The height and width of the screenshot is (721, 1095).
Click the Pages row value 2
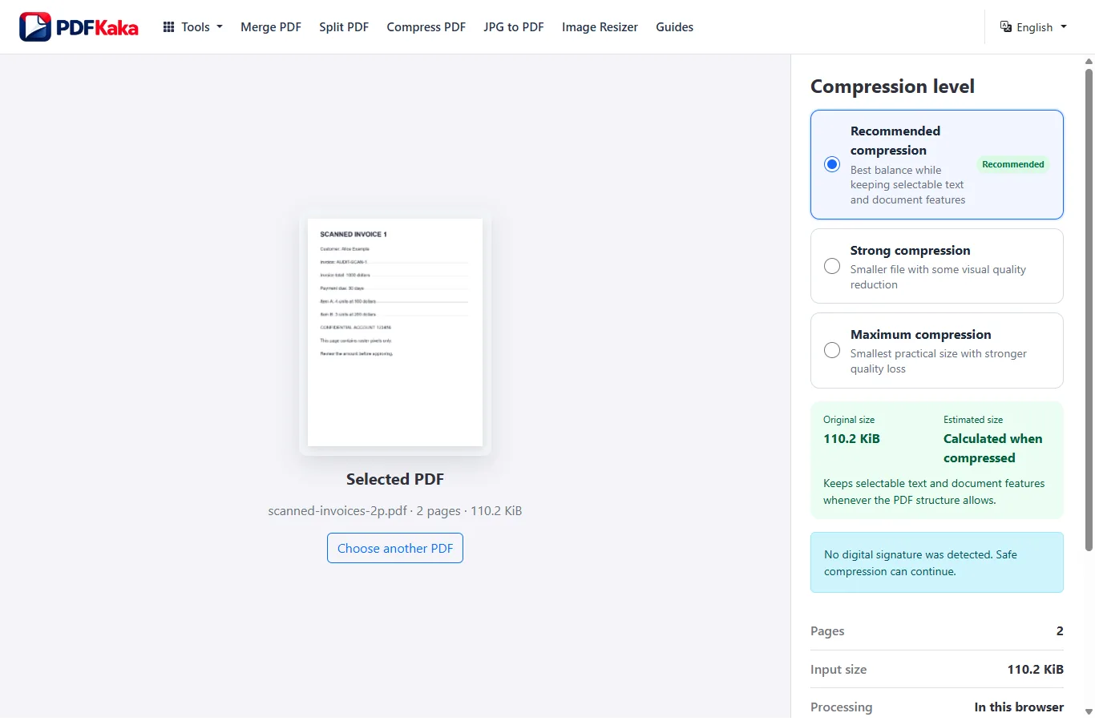tap(1060, 631)
